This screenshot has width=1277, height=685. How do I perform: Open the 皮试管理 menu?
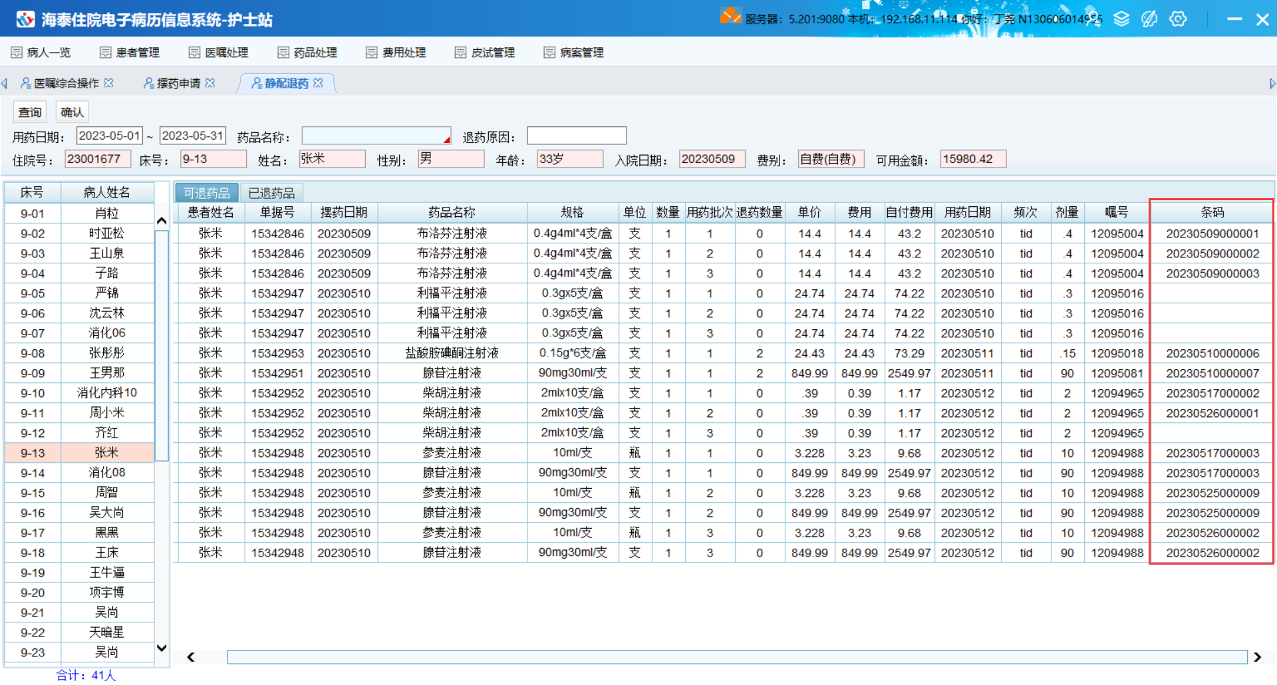pyautogui.click(x=485, y=53)
